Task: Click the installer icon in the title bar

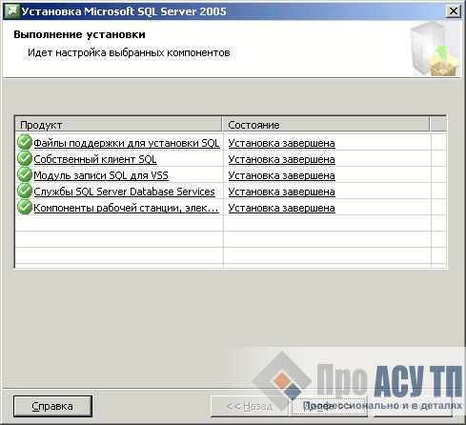Action: (11, 11)
